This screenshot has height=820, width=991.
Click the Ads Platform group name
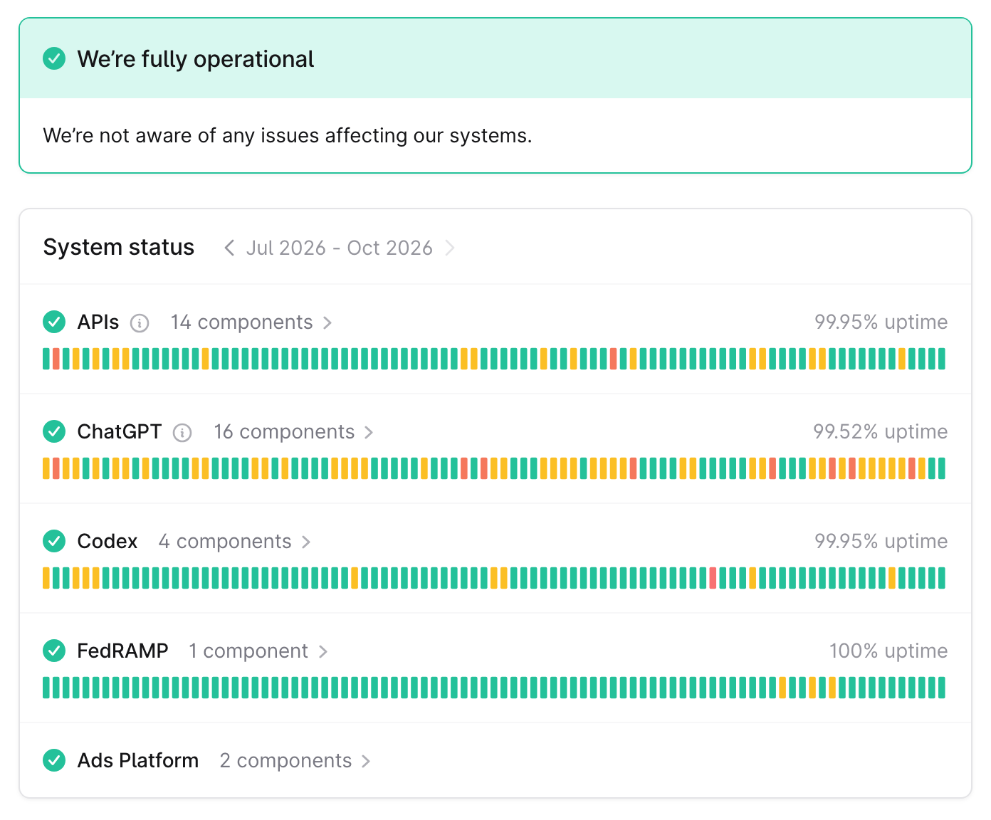138,761
